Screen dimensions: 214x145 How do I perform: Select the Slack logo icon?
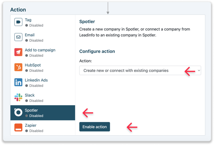coord(18,97)
